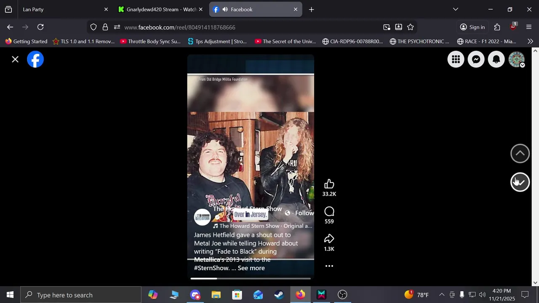Open the volume control in system tray
The width and height of the screenshot is (539, 303).
click(482, 295)
